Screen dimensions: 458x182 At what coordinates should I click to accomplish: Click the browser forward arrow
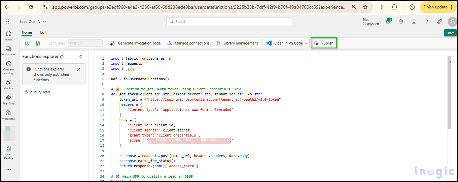pos(19,7)
